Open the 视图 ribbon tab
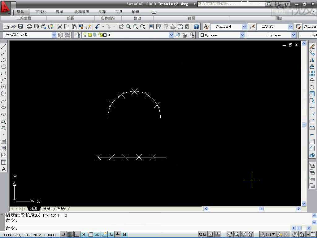The width and height of the screenshot is (317, 238). click(x=59, y=12)
